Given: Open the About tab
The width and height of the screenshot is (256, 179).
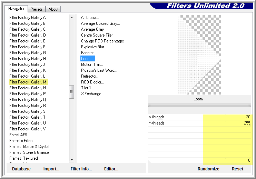Looking at the screenshot, I should [x=53, y=9].
